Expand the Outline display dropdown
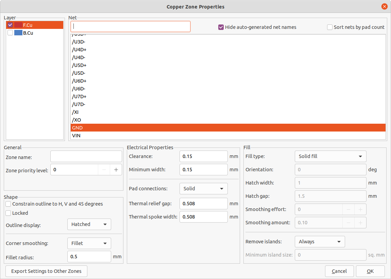 (89, 224)
